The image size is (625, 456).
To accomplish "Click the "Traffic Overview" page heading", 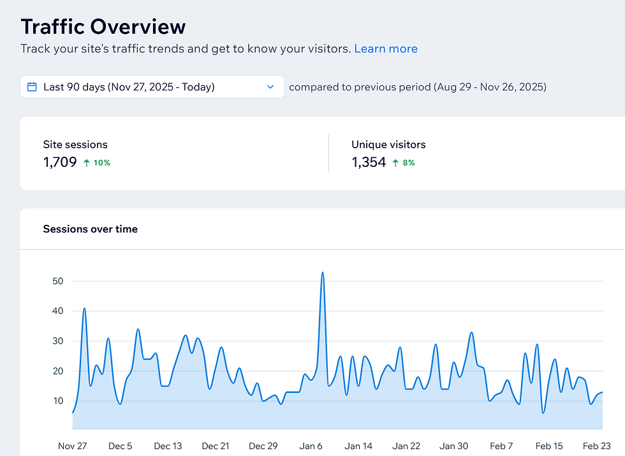I will pos(103,27).
